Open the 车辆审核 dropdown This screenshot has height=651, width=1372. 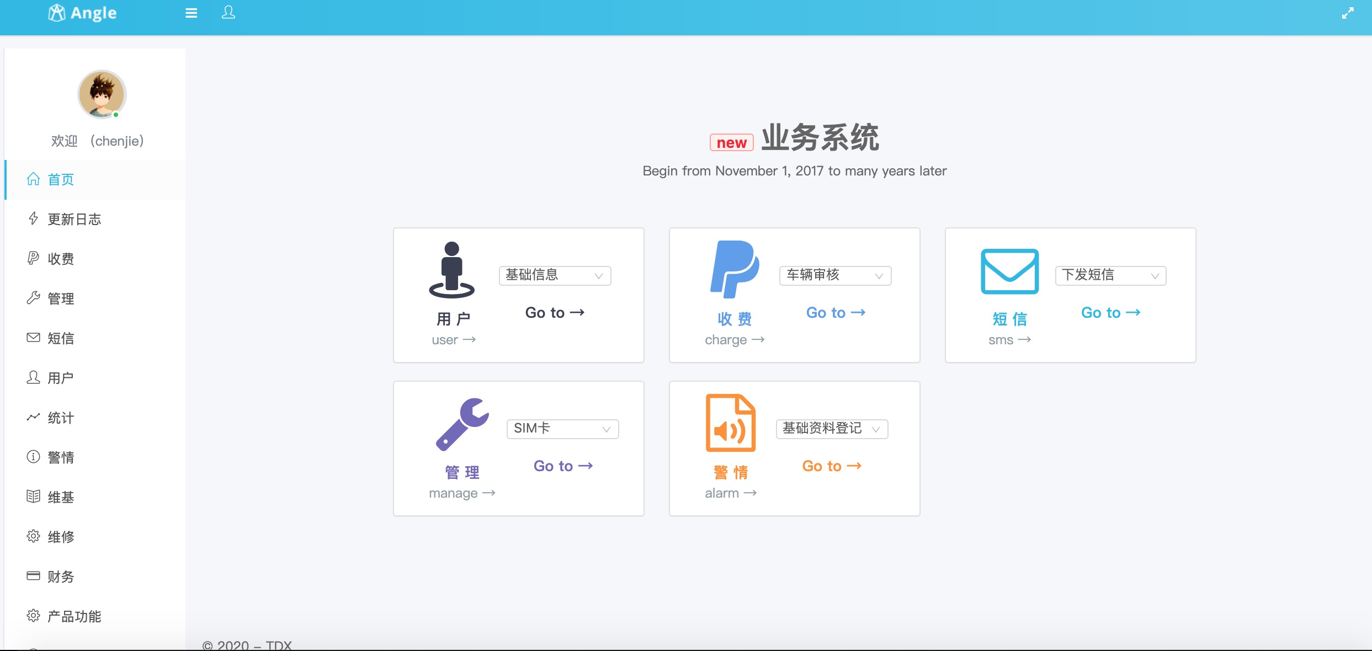(834, 275)
